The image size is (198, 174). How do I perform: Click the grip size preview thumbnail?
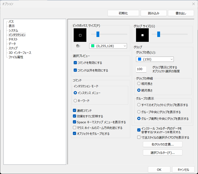142,35
